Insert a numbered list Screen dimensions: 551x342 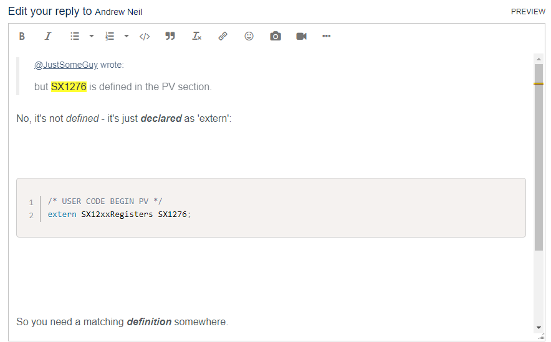pos(110,36)
